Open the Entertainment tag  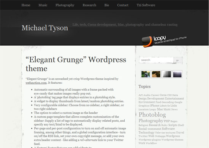174,99
